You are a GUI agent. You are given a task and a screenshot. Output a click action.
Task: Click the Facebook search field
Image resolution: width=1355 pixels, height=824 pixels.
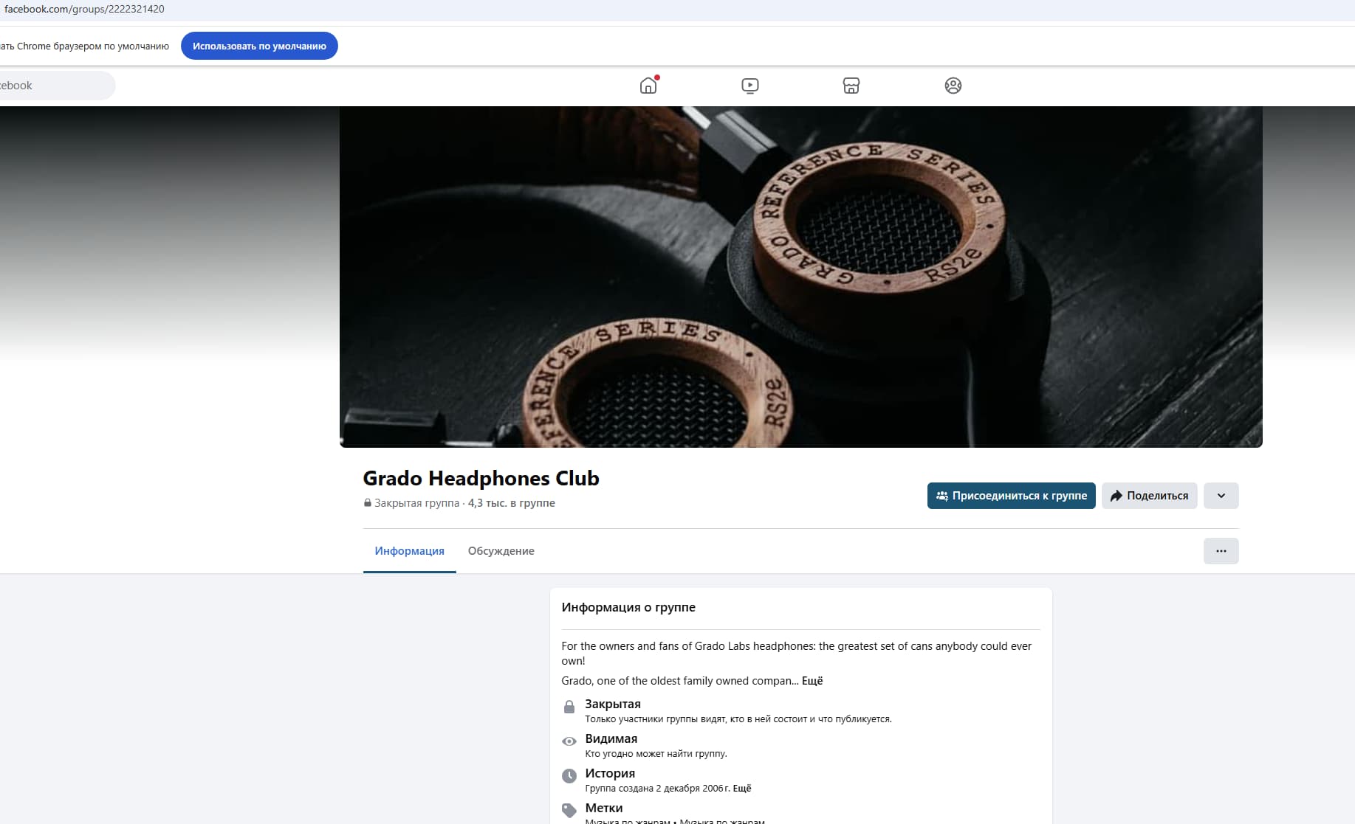pos(56,86)
